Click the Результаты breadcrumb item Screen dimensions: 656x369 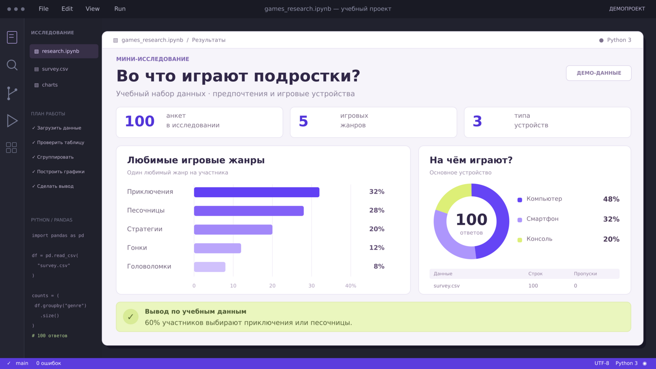[x=209, y=40]
